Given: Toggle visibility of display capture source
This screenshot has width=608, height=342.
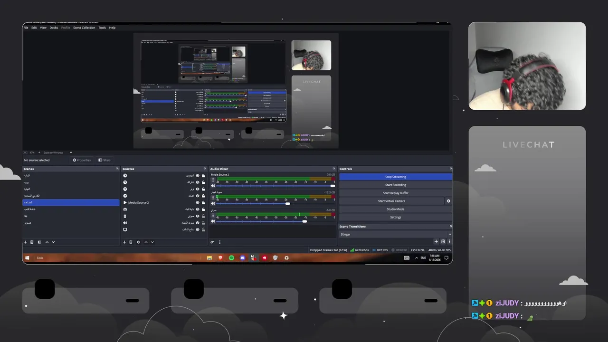Looking at the screenshot, I should tap(198, 229).
